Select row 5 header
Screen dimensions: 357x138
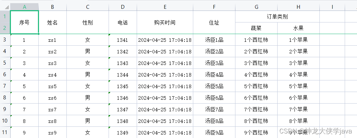click(5, 63)
